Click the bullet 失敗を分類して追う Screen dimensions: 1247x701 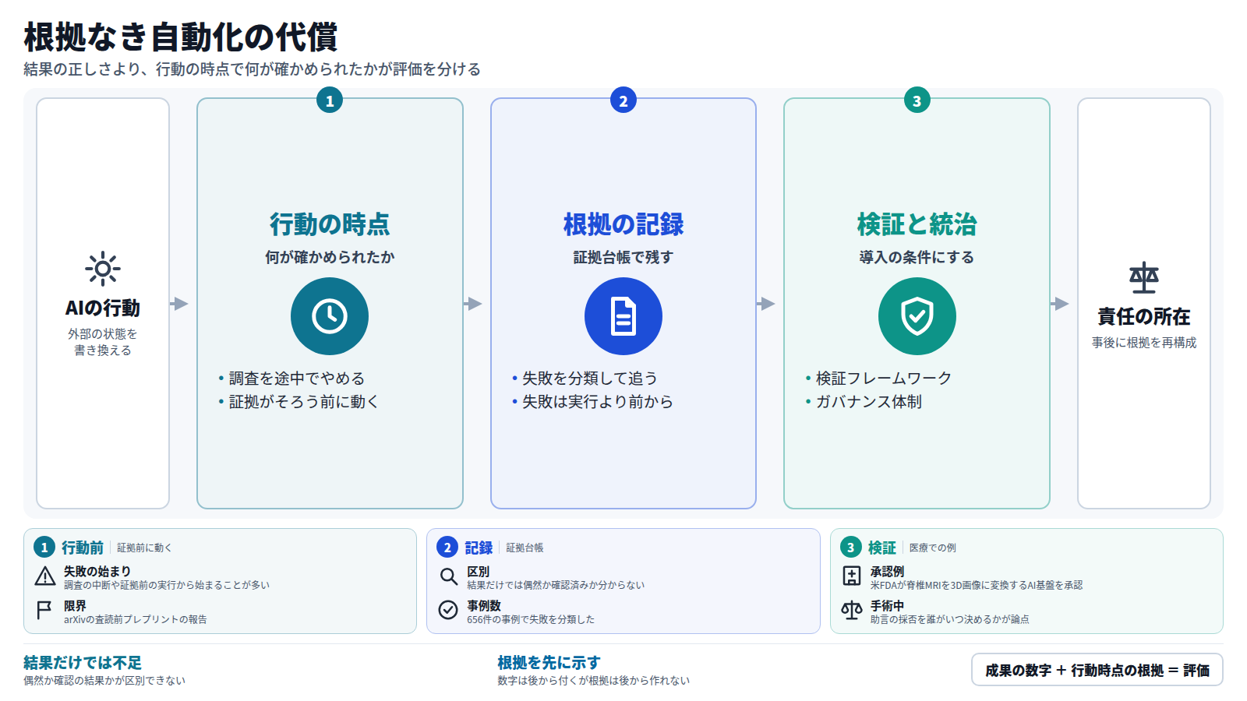pos(590,379)
